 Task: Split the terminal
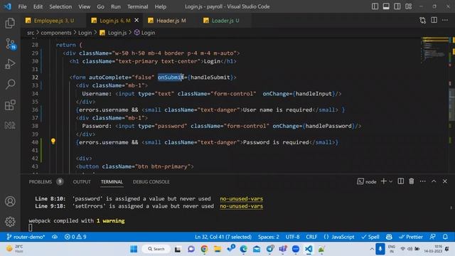click(x=401, y=181)
